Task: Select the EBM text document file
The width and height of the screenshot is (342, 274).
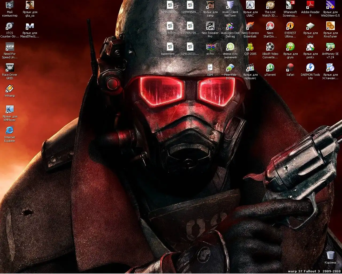Action: tap(210, 68)
